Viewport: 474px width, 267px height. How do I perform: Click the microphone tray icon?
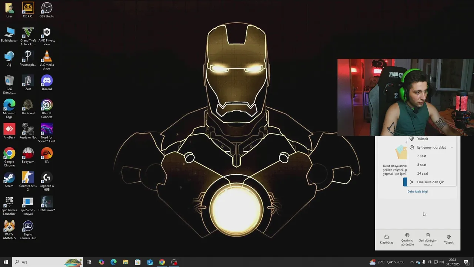point(424,262)
